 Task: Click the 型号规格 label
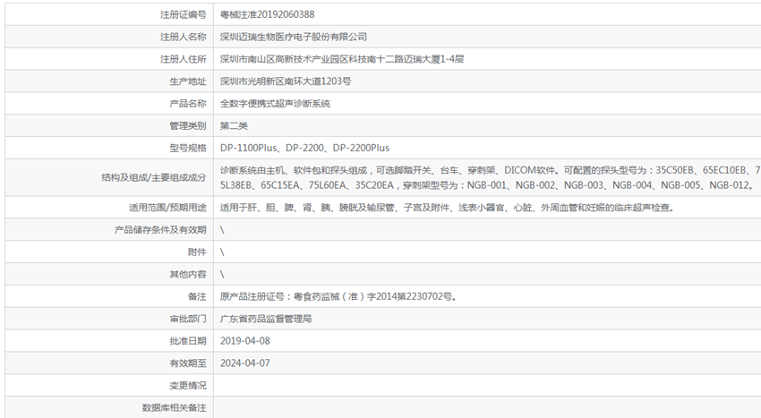tap(188, 148)
